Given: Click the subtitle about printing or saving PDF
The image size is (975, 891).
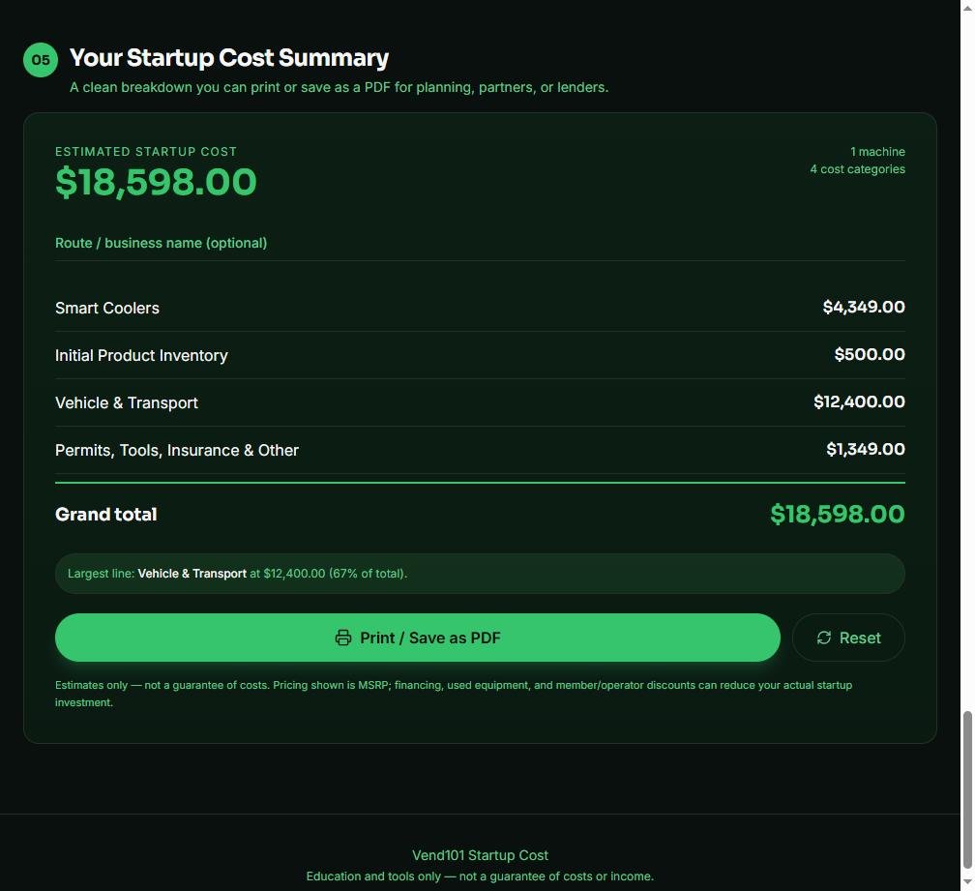Looking at the screenshot, I should [339, 87].
